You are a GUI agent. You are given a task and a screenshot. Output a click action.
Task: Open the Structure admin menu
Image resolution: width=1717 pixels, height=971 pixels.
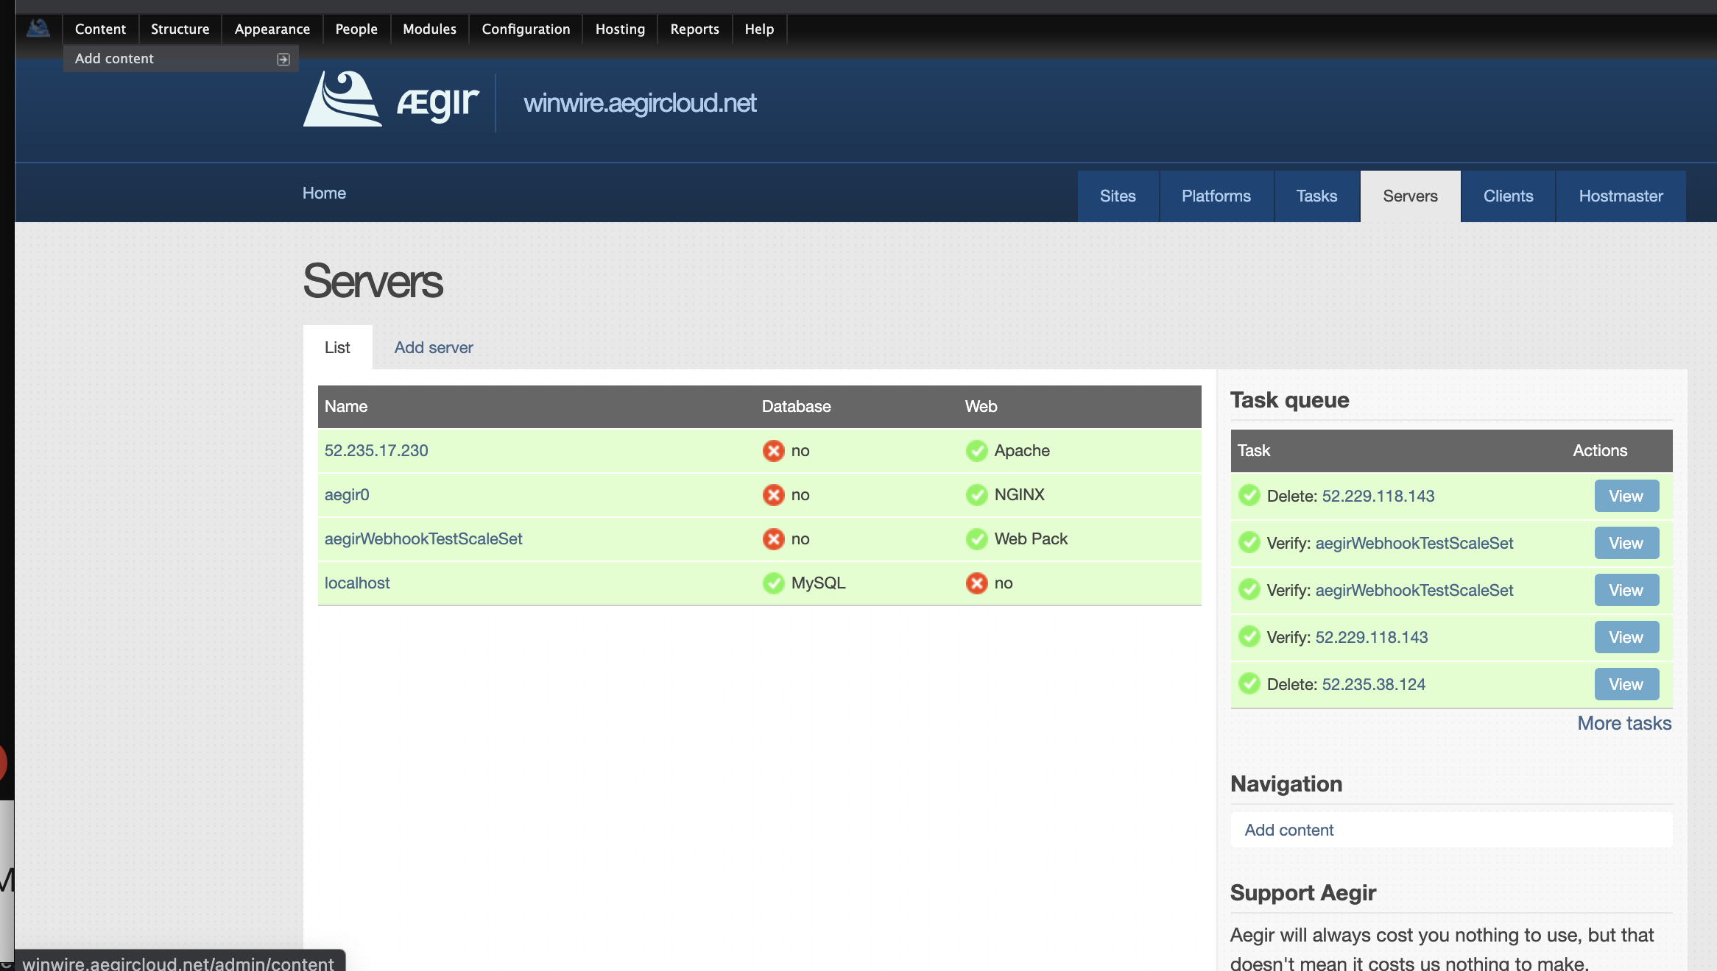tap(180, 29)
